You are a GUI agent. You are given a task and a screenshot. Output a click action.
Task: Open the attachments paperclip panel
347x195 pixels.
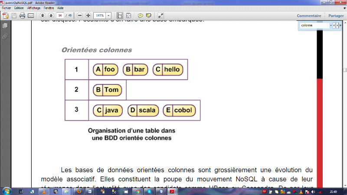[5, 36]
